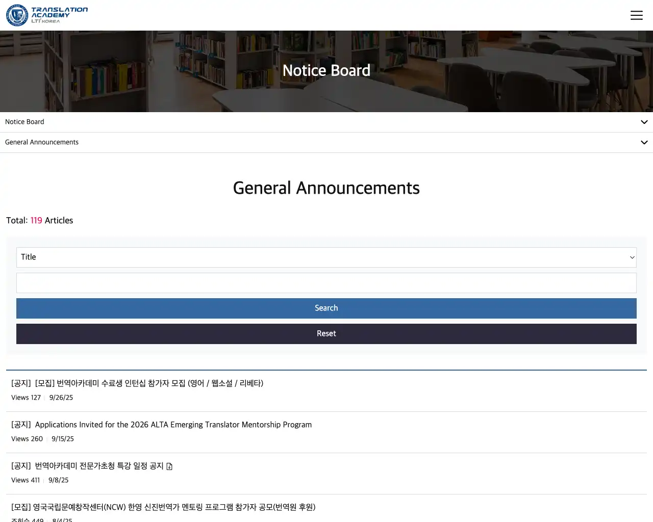
Task: Expand the Notice Board chevron arrow
Action: [644, 122]
